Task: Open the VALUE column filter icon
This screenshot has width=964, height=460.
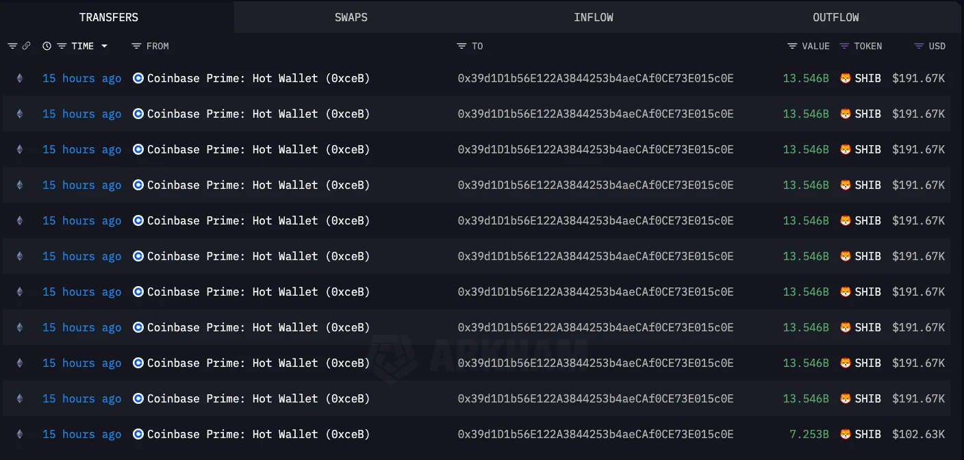Action: (x=792, y=46)
